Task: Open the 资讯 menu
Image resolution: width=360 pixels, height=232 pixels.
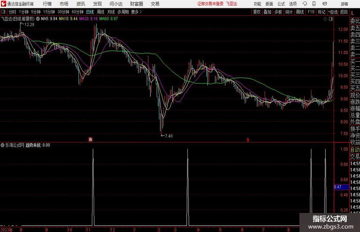Action: [x=81, y=4]
